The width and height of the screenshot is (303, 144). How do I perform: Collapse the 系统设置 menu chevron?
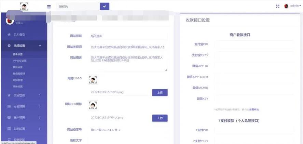coord(40,46)
